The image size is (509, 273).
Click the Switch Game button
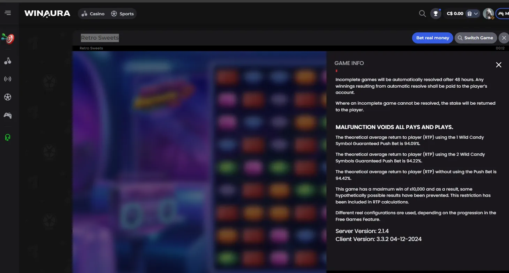[x=476, y=38]
